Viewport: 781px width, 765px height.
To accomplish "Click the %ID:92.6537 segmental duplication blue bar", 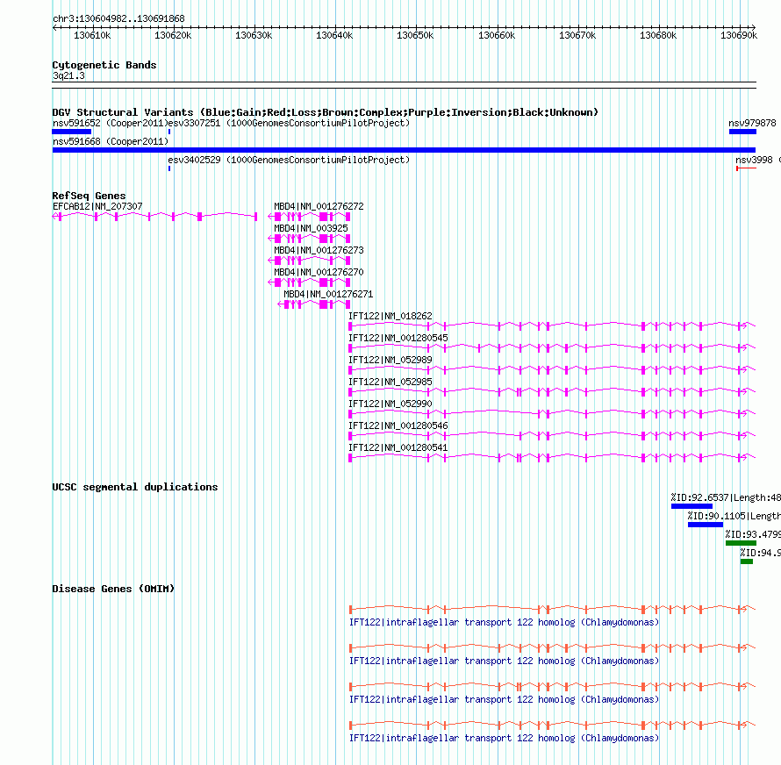I will click(x=691, y=506).
